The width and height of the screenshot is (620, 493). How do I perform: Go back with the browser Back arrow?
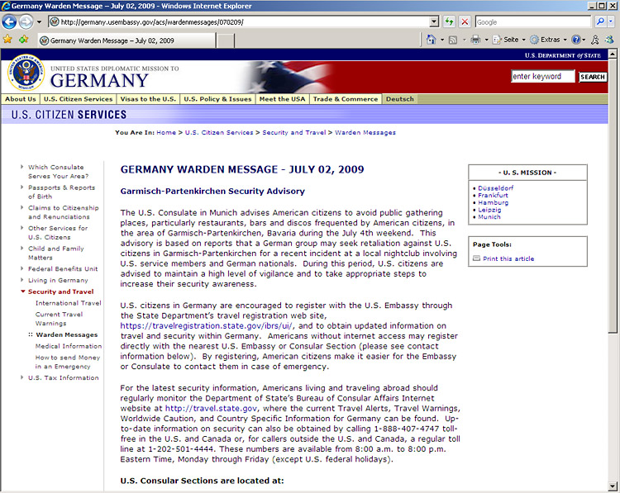point(9,21)
